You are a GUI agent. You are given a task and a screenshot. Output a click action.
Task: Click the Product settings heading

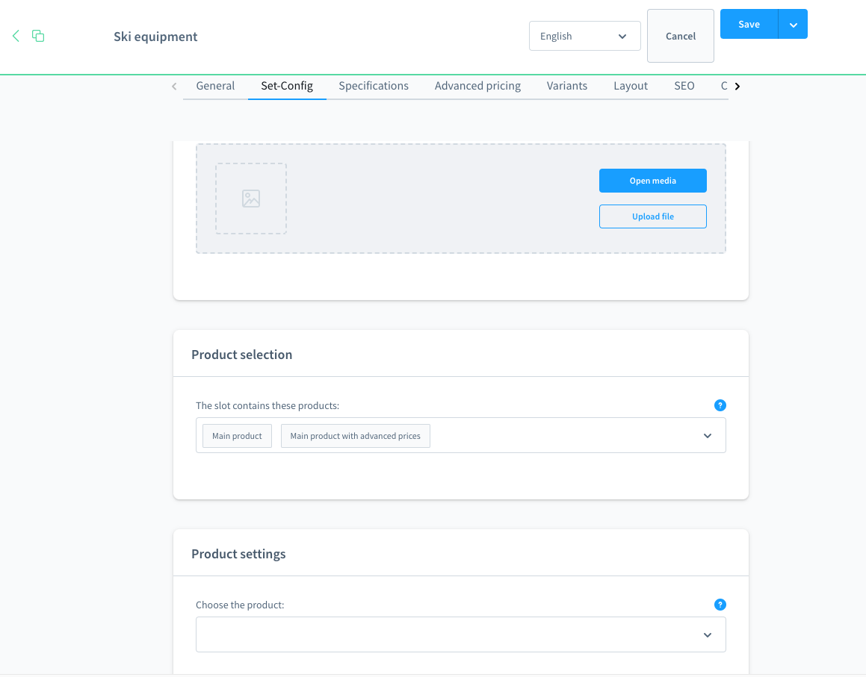pyautogui.click(x=238, y=554)
